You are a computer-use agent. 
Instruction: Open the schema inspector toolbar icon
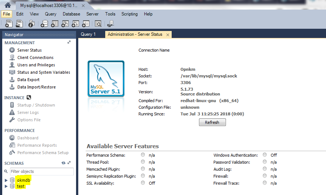tap(32, 24)
